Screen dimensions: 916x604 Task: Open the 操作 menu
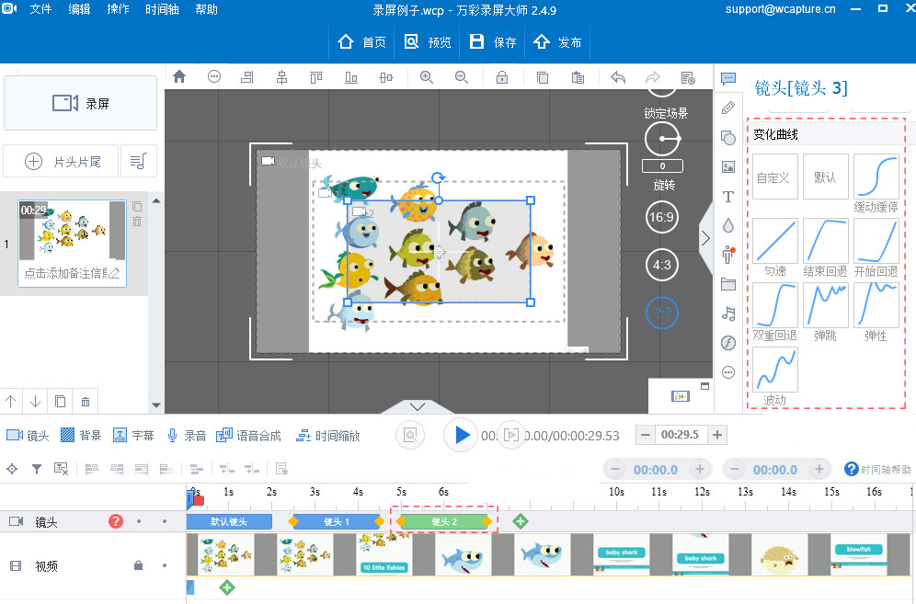(x=118, y=10)
